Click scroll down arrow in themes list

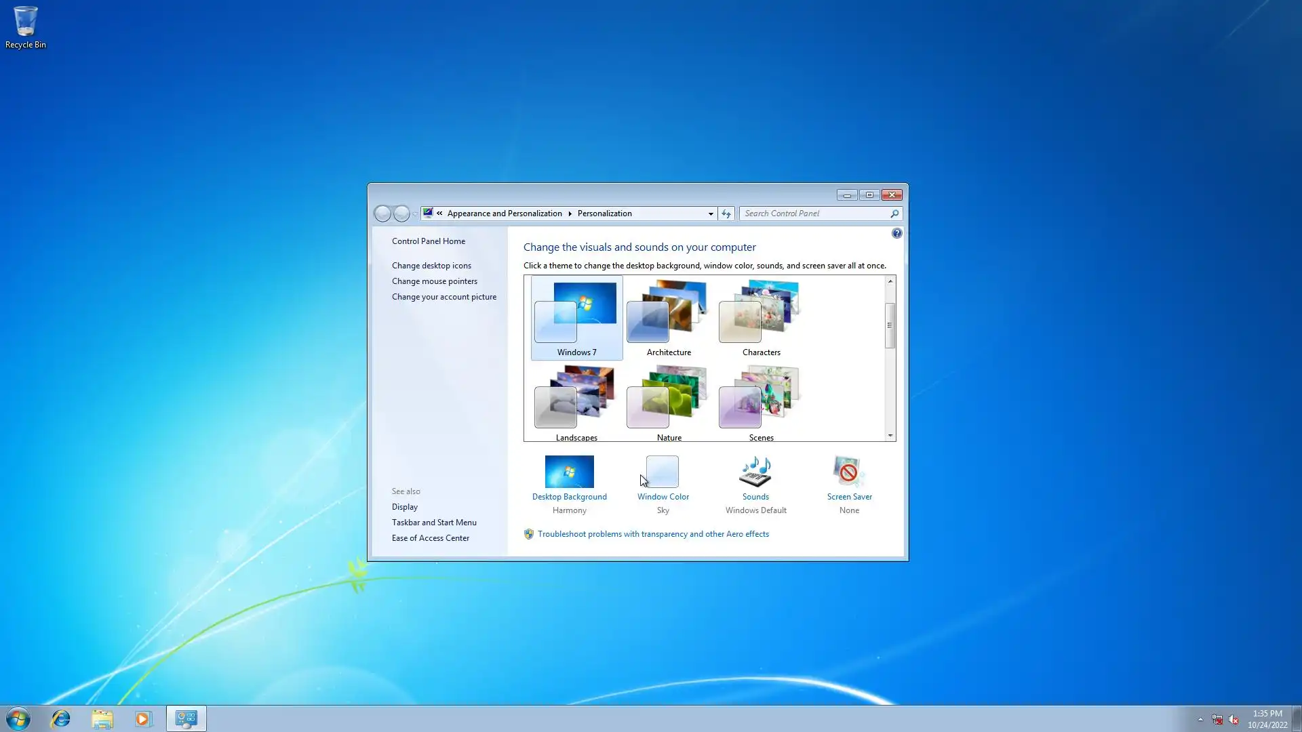[x=890, y=436]
